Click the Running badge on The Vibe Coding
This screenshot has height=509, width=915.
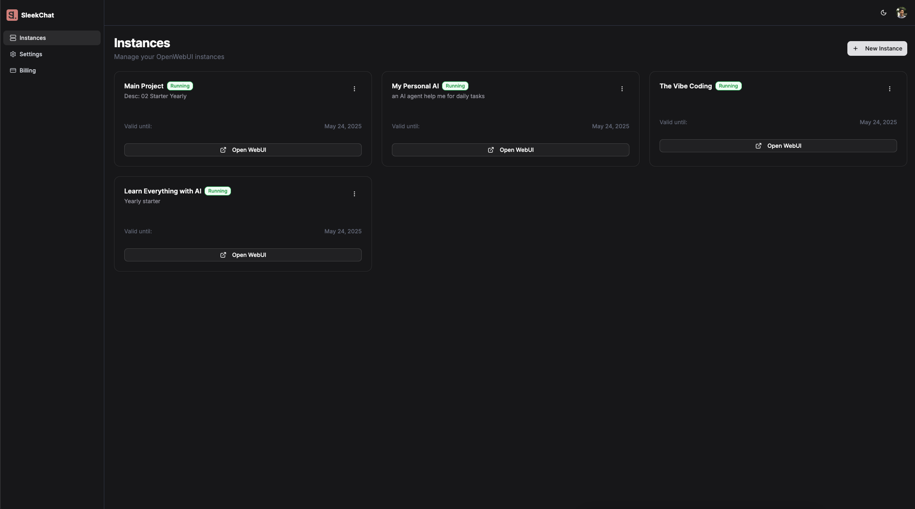click(728, 86)
